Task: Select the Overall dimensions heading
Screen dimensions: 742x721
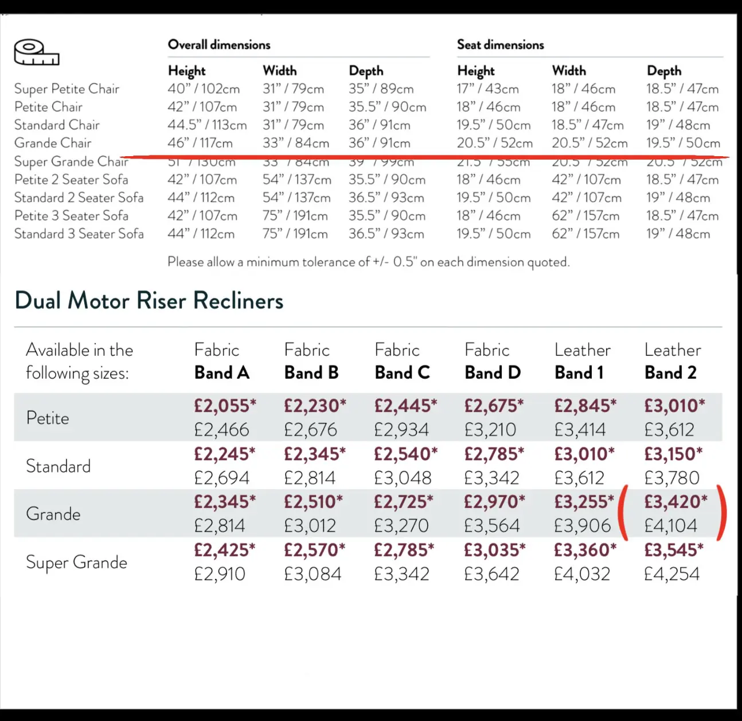Action: point(218,45)
